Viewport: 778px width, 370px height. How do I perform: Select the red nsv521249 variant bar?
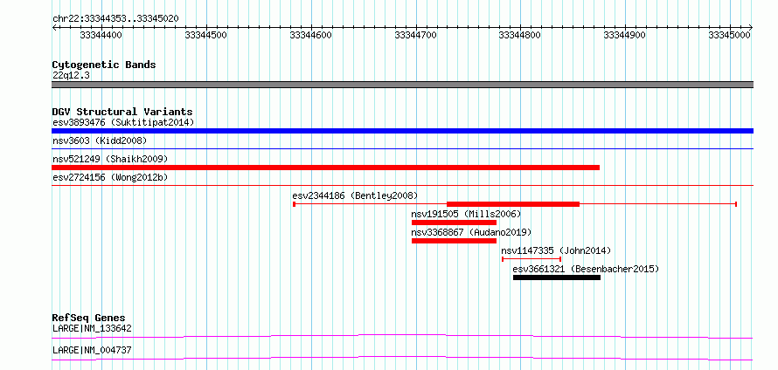pos(325,168)
